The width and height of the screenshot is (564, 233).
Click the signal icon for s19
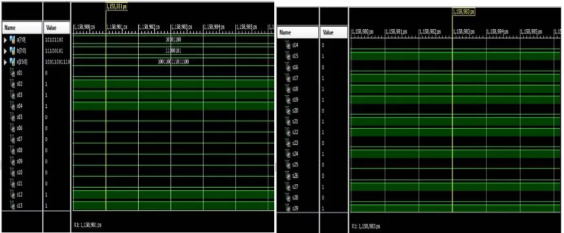pos(287,100)
